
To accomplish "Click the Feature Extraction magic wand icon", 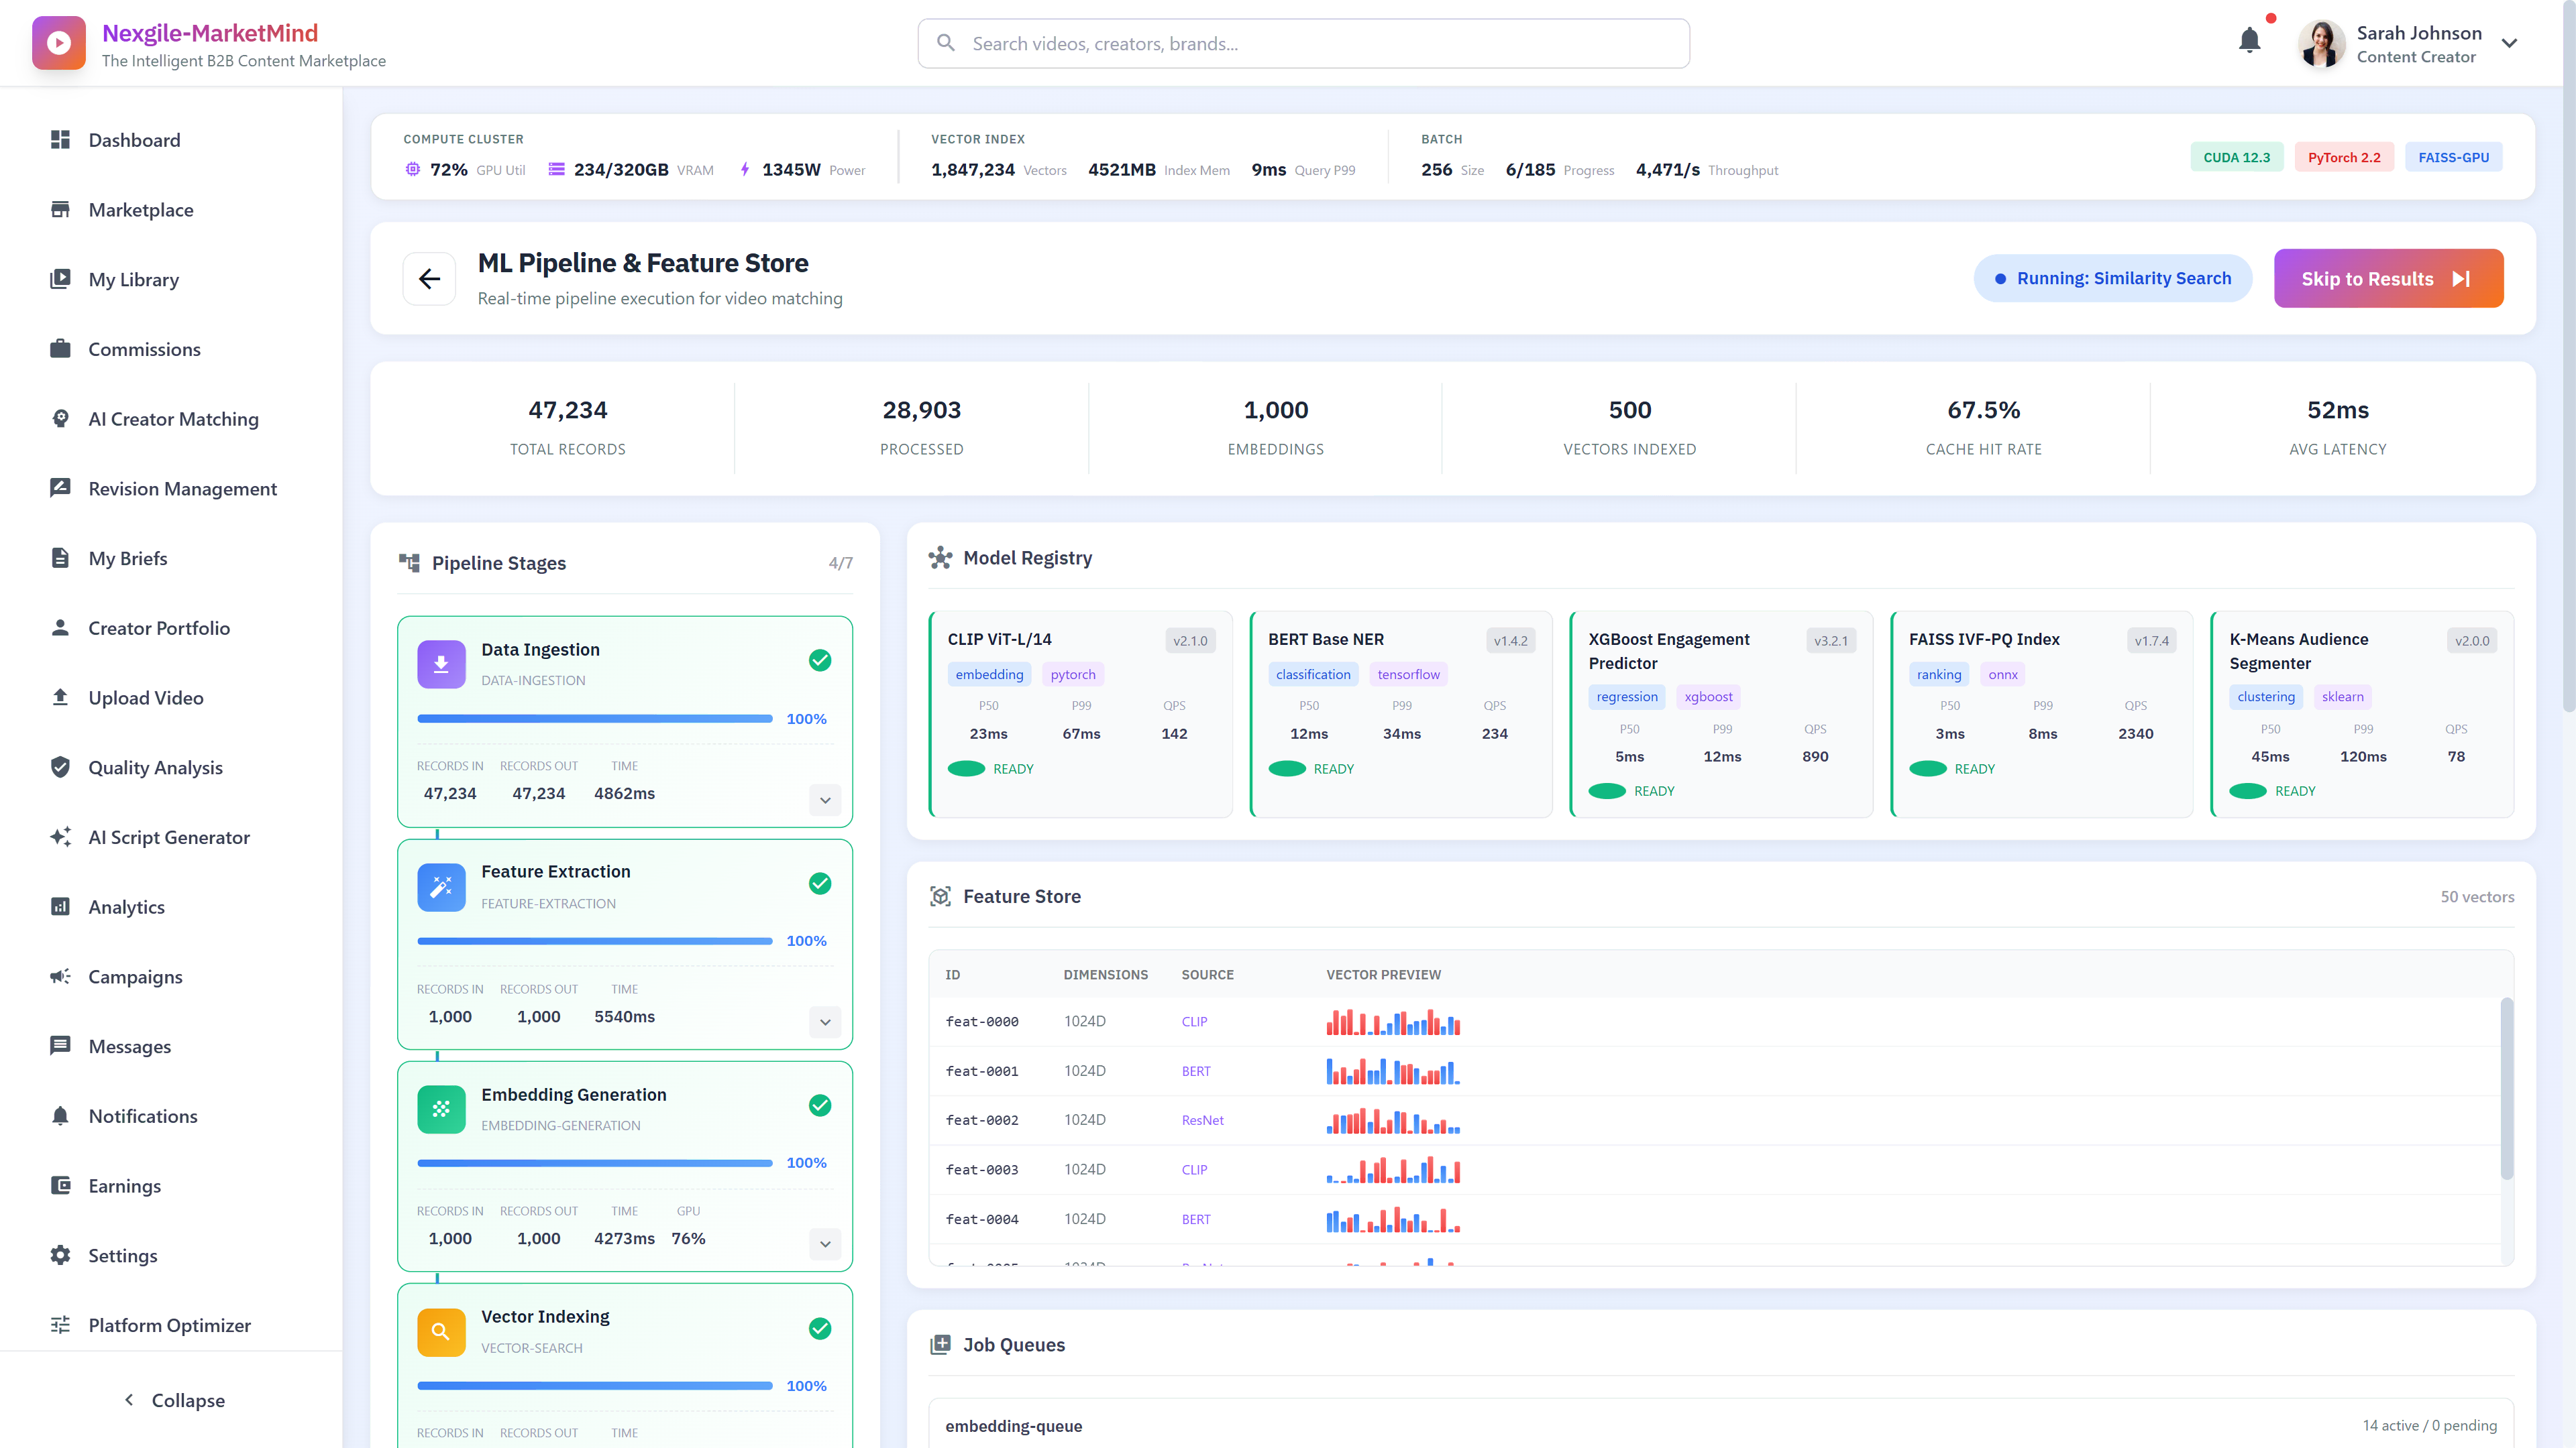I will tap(440, 886).
